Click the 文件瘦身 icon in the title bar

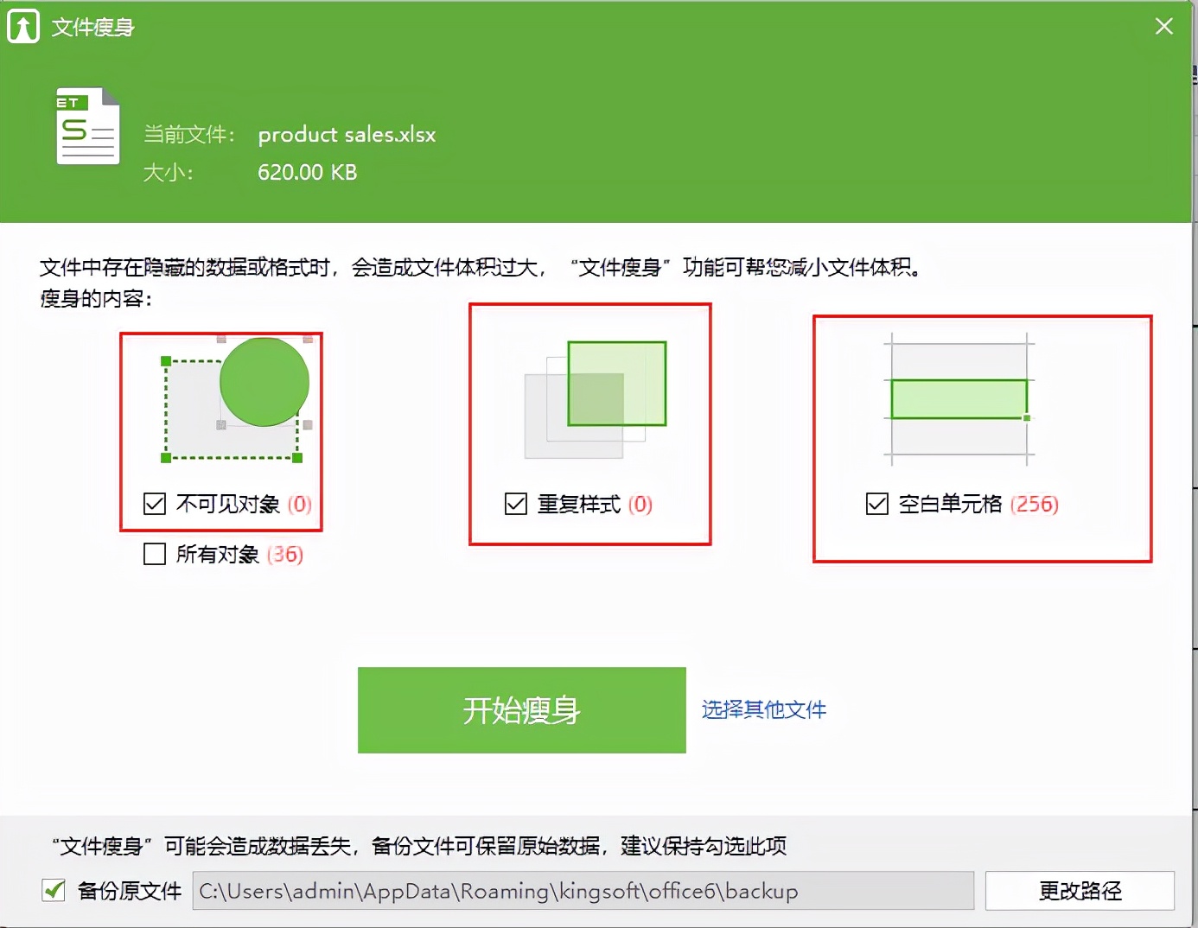coord(22,25)
